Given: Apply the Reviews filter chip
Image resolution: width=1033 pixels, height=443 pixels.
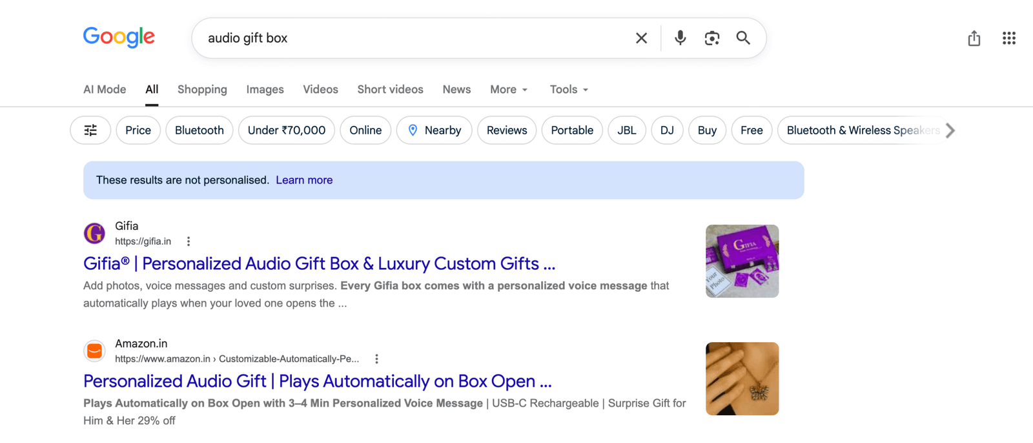Looking at the screenshot, I should pos(507,130).
